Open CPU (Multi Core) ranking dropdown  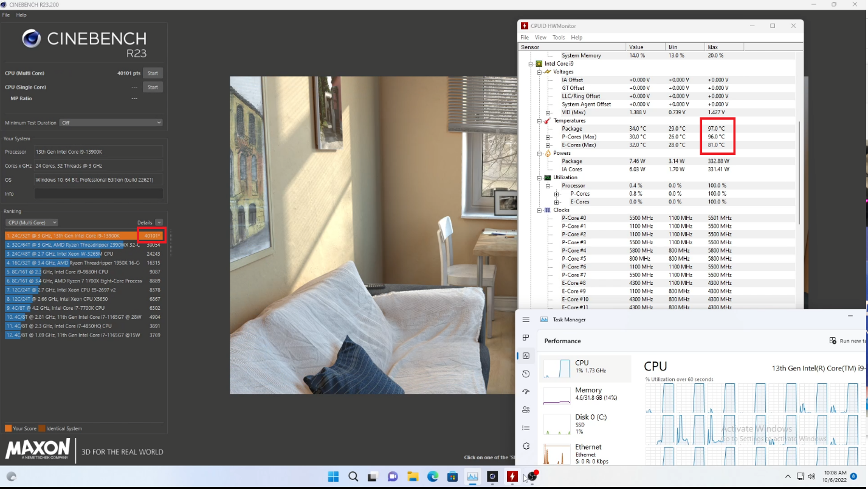pyautogui.click(x=32, y=222)
